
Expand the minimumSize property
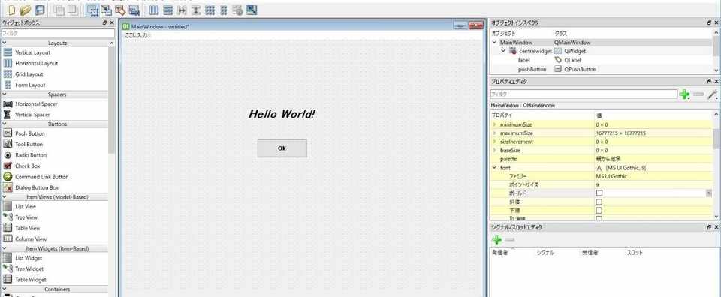[x=495, y=124]
